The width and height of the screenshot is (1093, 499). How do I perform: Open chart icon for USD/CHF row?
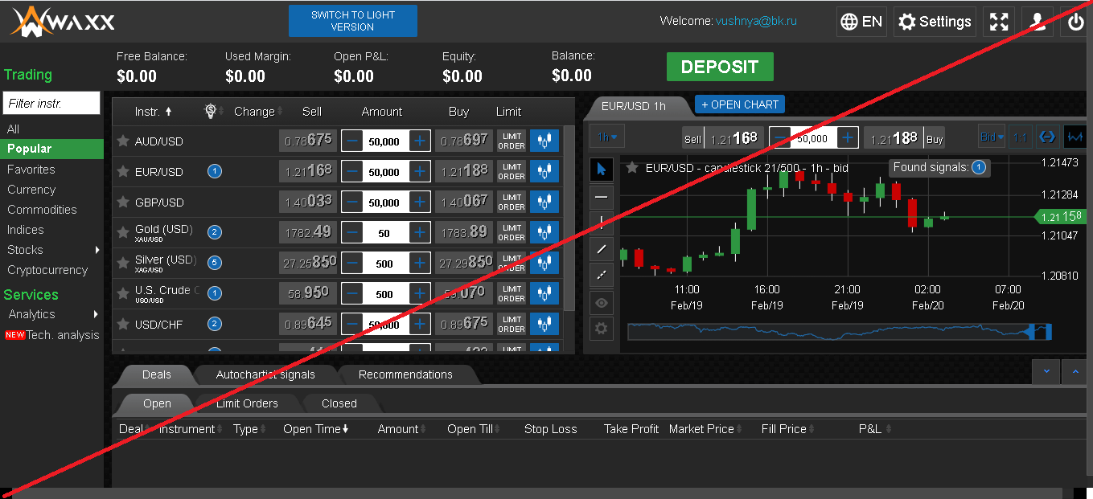pyautogui.click(x=544, y=324)
